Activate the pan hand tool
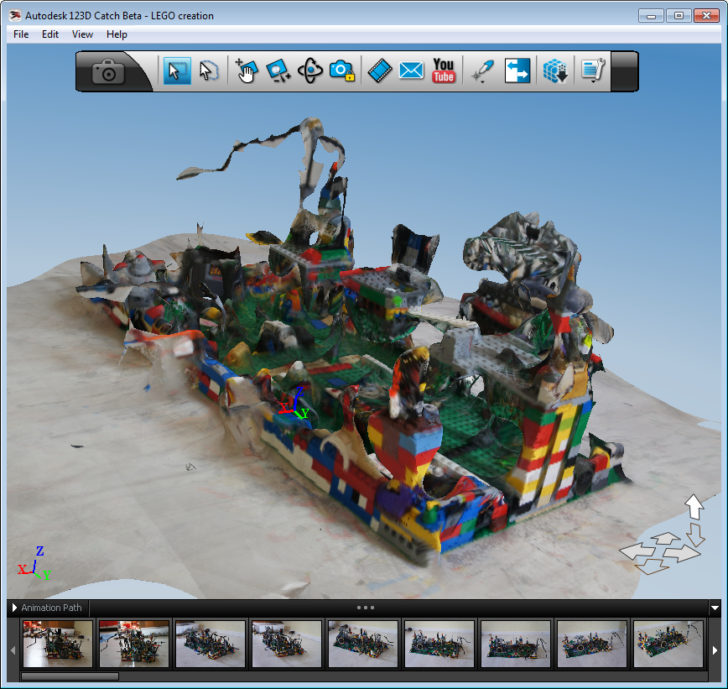The height and width of the screenshot is (689, 728). click(x=246, y=71)
